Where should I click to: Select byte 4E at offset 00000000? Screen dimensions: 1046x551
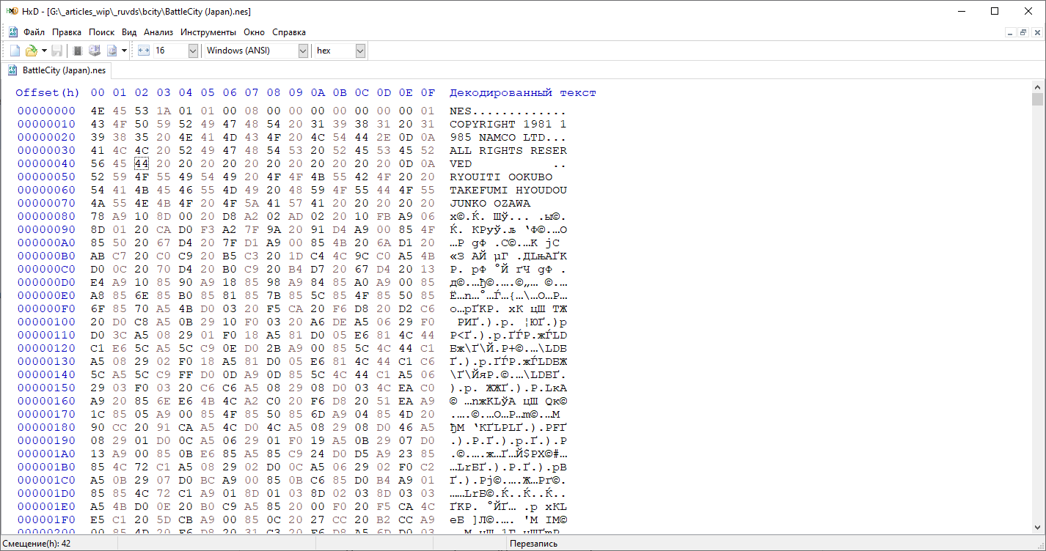pyautogui.click(x=98, y=111)
